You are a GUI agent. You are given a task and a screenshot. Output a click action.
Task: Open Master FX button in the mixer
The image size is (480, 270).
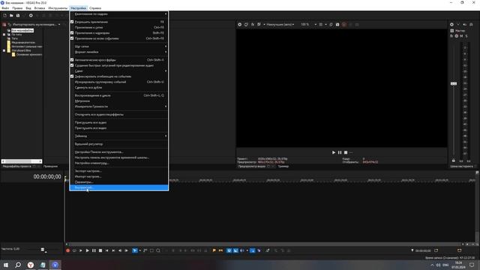451,36
